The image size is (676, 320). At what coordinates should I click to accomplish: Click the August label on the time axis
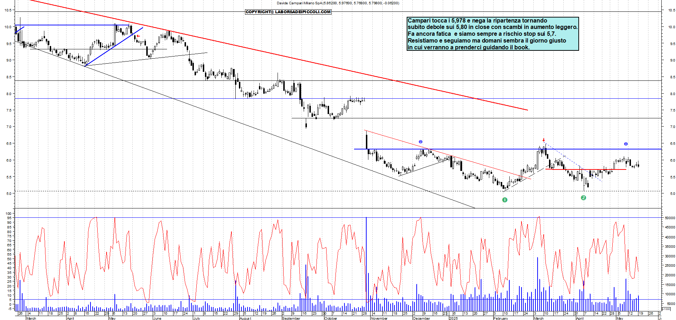(245, 318)
